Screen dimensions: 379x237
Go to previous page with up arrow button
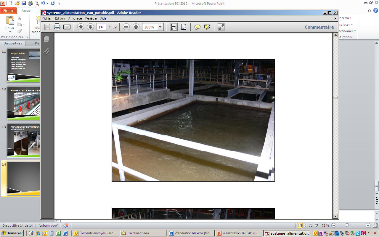(81, 27)
